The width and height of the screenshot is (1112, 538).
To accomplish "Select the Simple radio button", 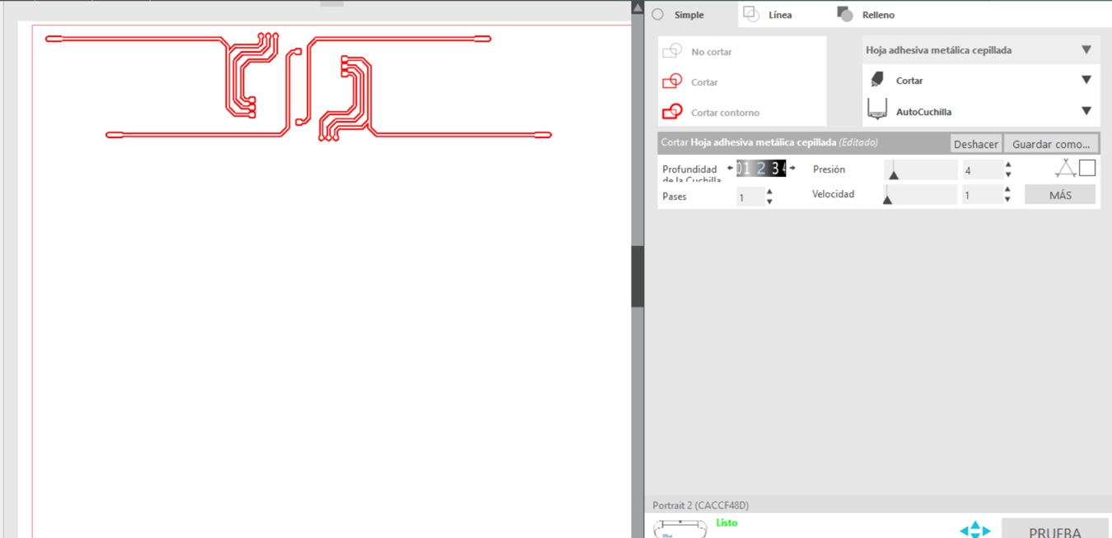I will [657, 14].
